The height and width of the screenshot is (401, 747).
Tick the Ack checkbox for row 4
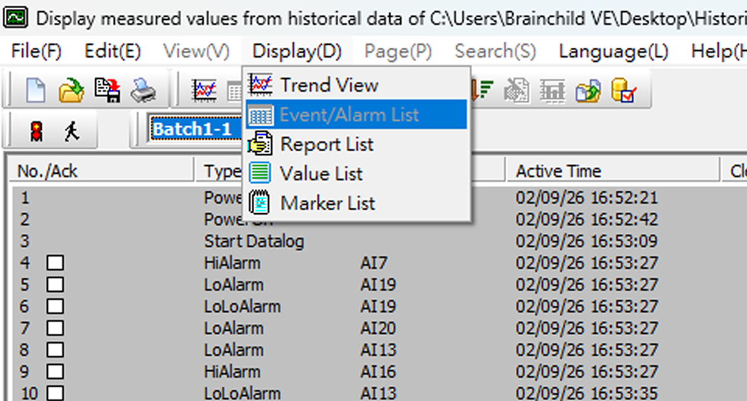[x=55, y=263]
